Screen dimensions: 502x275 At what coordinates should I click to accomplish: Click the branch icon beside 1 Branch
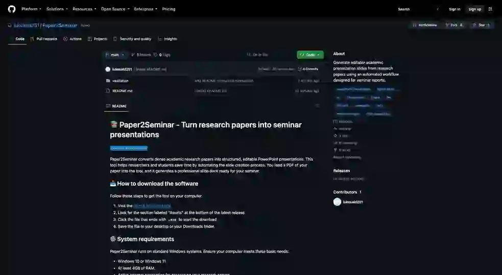click(x=133, y=55)
